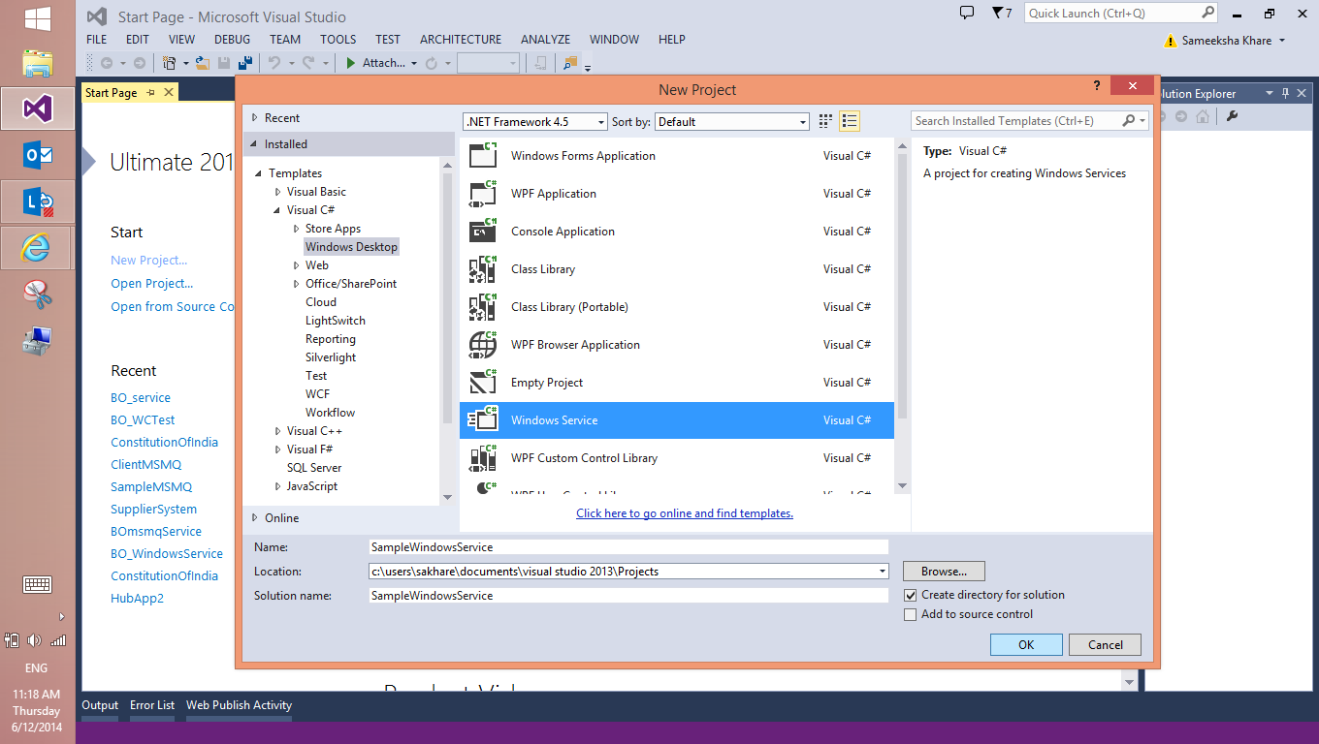
Task: Open the TEAM menu
Action: click(x=284, y=39)
